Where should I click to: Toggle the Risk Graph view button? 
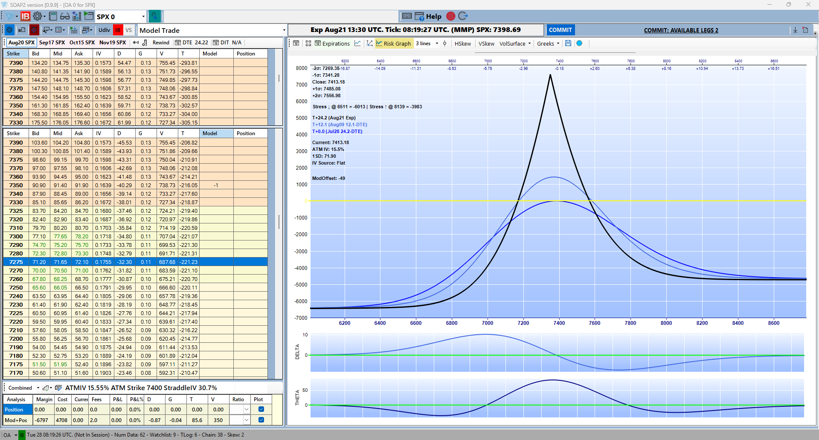tap(394, 43)
